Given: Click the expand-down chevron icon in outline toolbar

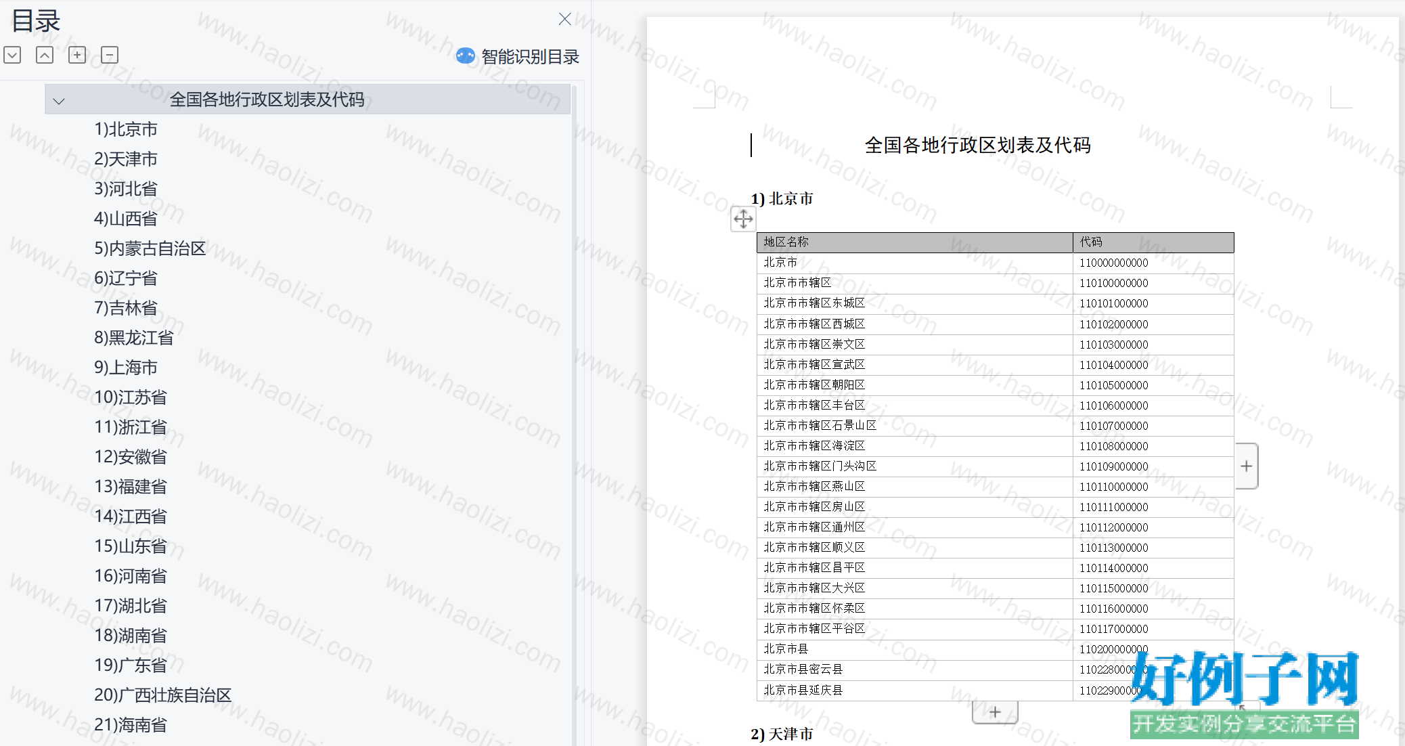Looking at the screenshot, I should click(12, 55).
